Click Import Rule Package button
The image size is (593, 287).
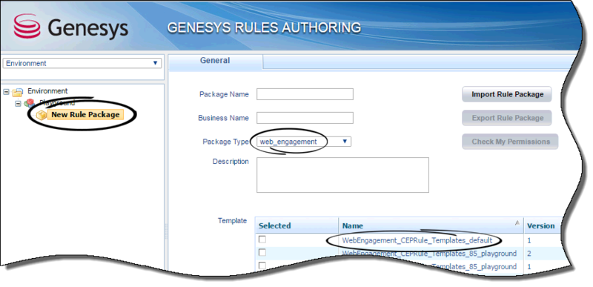[x=507, y=94]
